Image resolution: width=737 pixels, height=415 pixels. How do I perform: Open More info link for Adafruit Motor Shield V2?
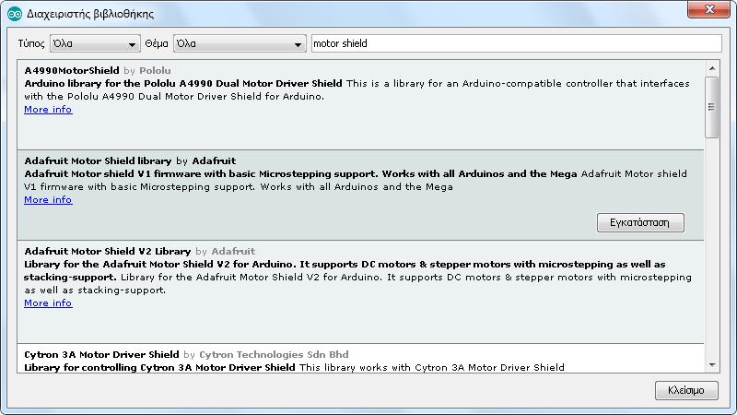tap(48, 303)
